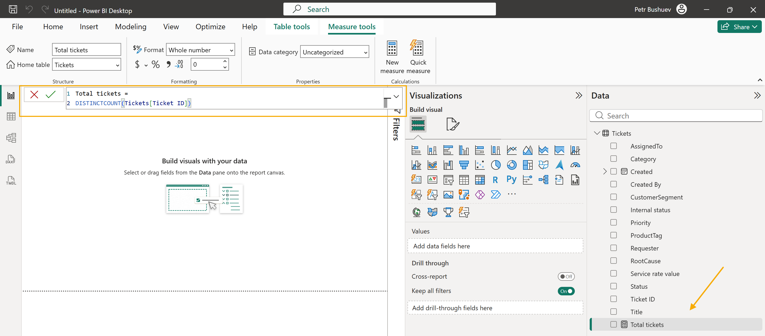Image resolution: width=765 pixels, height=336 pixels.
Task: Select the gauge visual icon
Action: pos(575,165)
